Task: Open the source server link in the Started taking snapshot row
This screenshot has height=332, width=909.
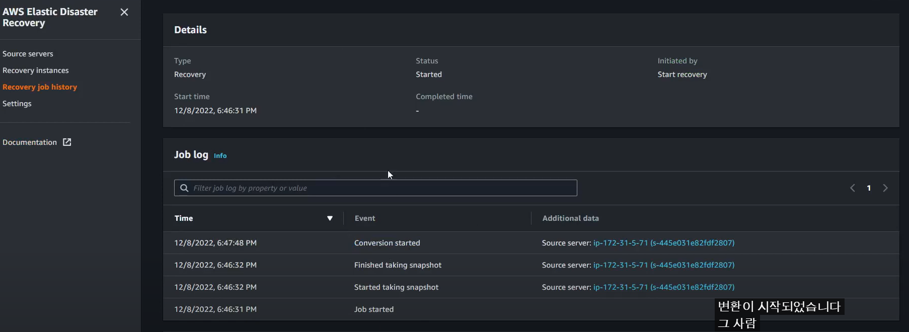Action: [x=664, y=287]
